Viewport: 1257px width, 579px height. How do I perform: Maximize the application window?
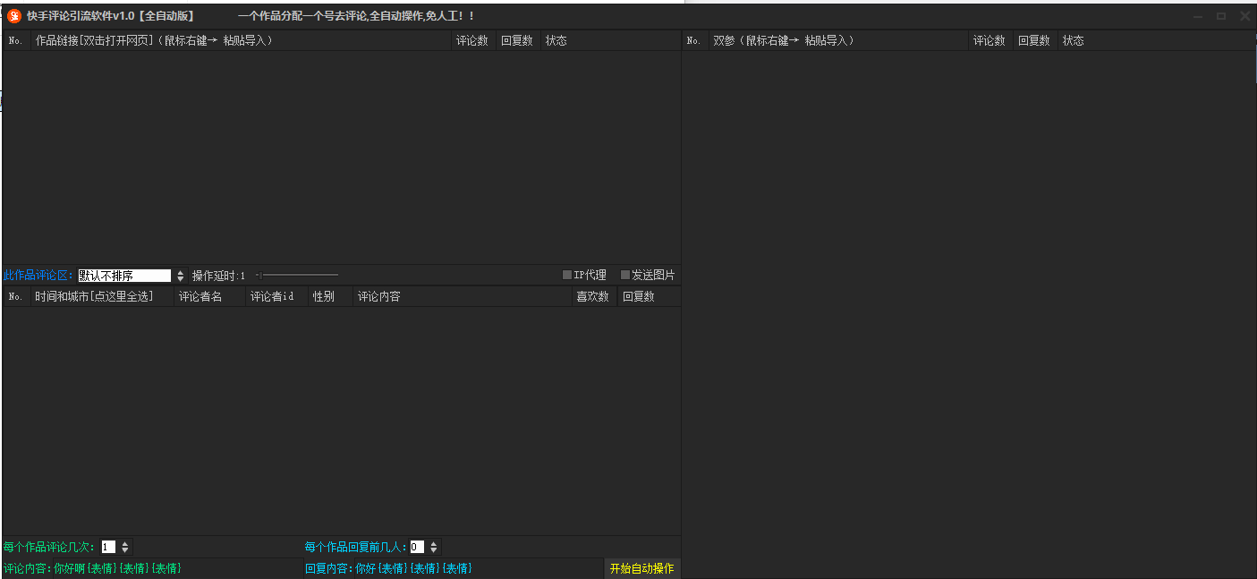[1220, 16]
